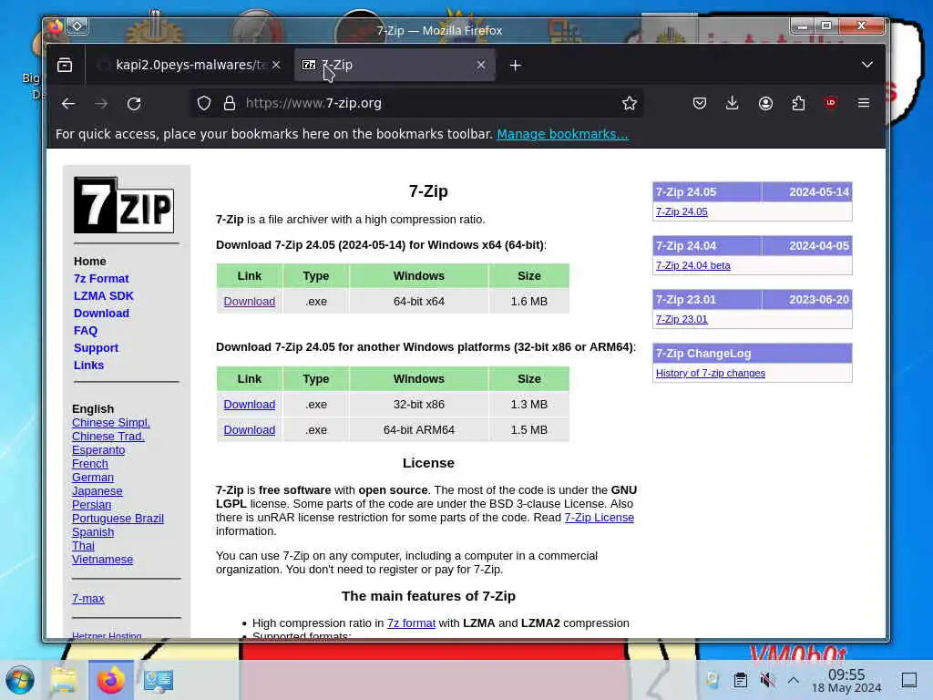Switch language to German

[x=92, y=478]
